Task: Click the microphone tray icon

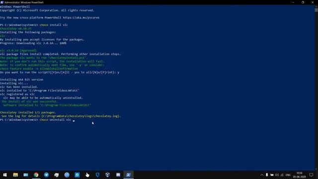Action: click(267, 175)
